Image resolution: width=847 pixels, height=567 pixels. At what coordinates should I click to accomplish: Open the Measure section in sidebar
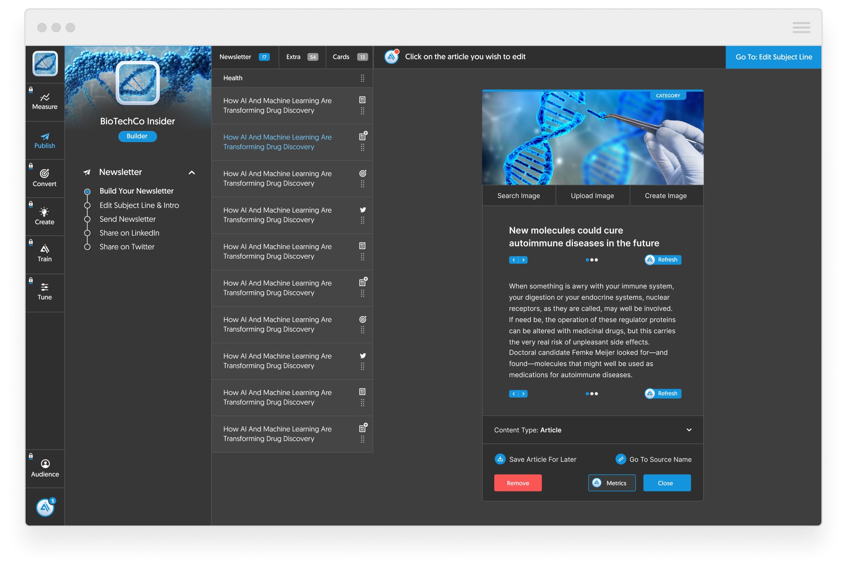click(x=45, y=102)
